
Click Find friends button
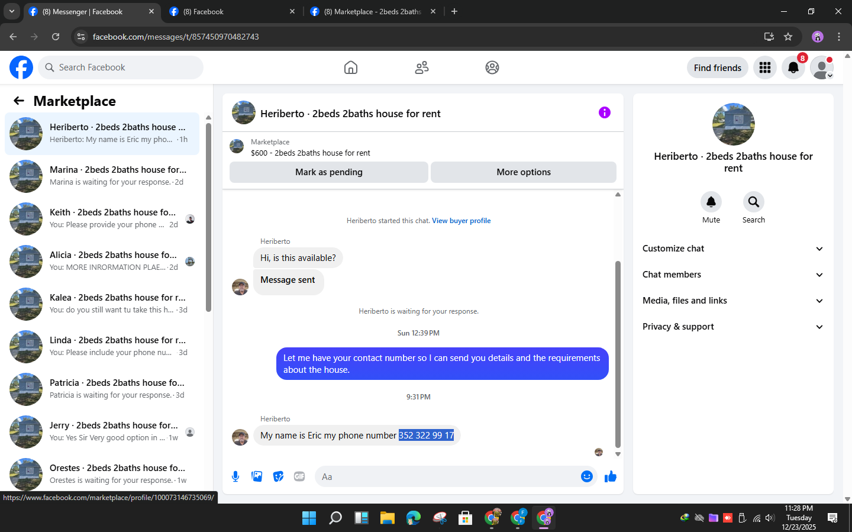click(x=718, y=67)
